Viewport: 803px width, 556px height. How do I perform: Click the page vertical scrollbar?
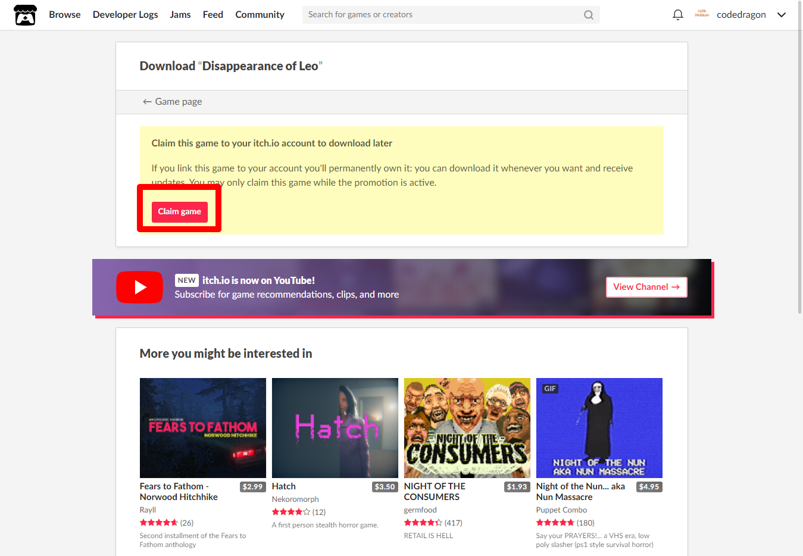point(800,158)
